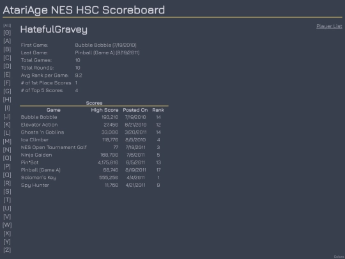Filter players by letter [N]
Image resolution: width=345 pixels, height=259 pixels.
[x=7, y=150]
